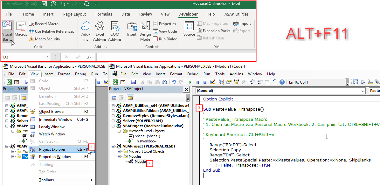
Task: Expand the Solver (SOLVER.XLAM) project node
Action: (x=114, y=121)
